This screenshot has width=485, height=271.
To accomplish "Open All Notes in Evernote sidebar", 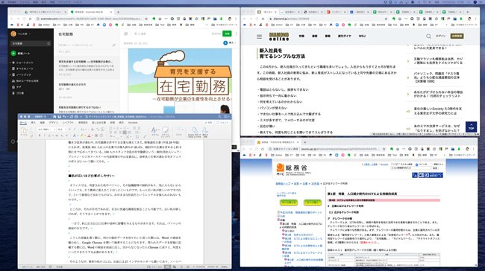I will (x=22, y=68).
